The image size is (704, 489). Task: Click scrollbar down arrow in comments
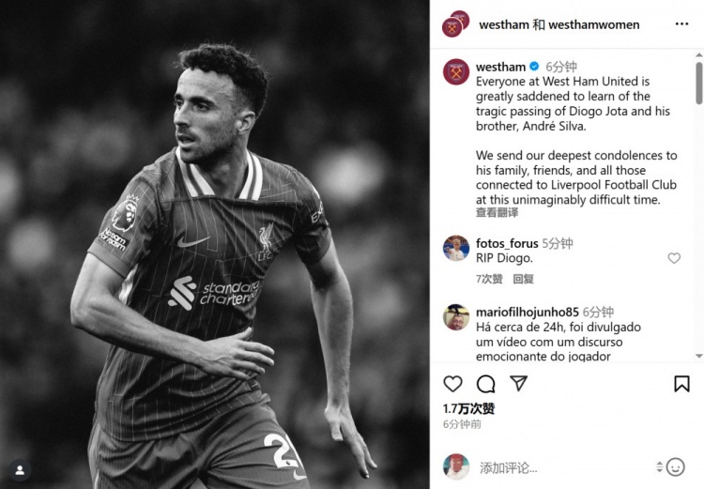point(699,356)
